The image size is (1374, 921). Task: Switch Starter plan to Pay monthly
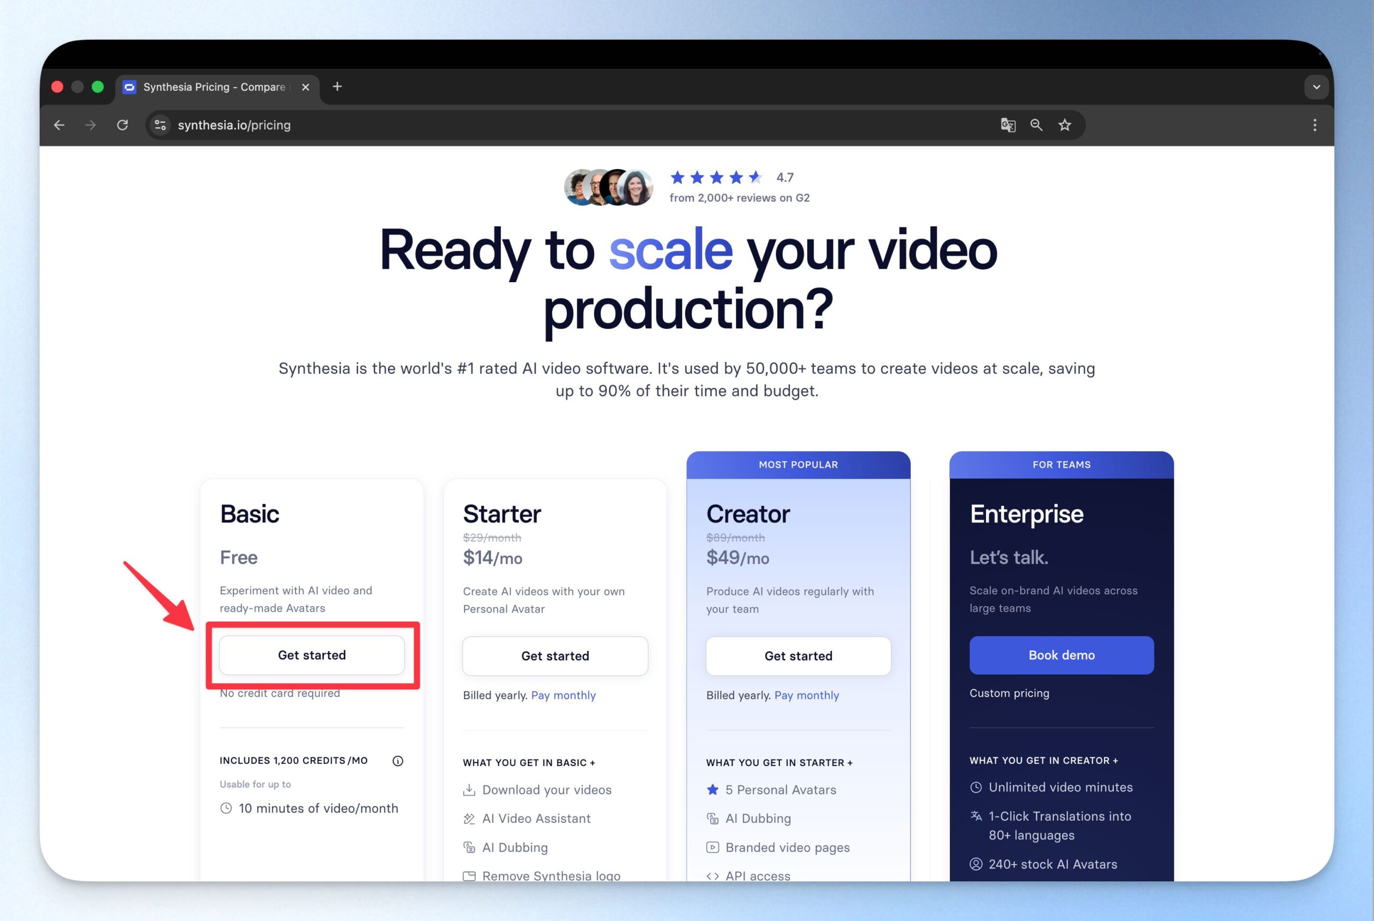(x=563, y=695)
